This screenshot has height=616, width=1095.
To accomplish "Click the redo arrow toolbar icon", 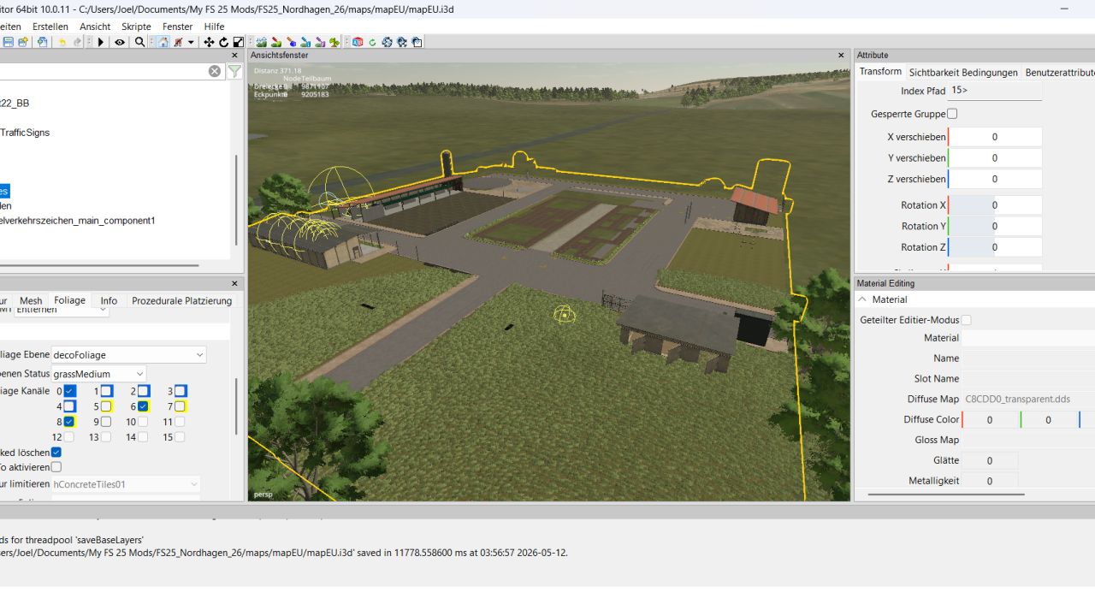I will click(77, 42).
